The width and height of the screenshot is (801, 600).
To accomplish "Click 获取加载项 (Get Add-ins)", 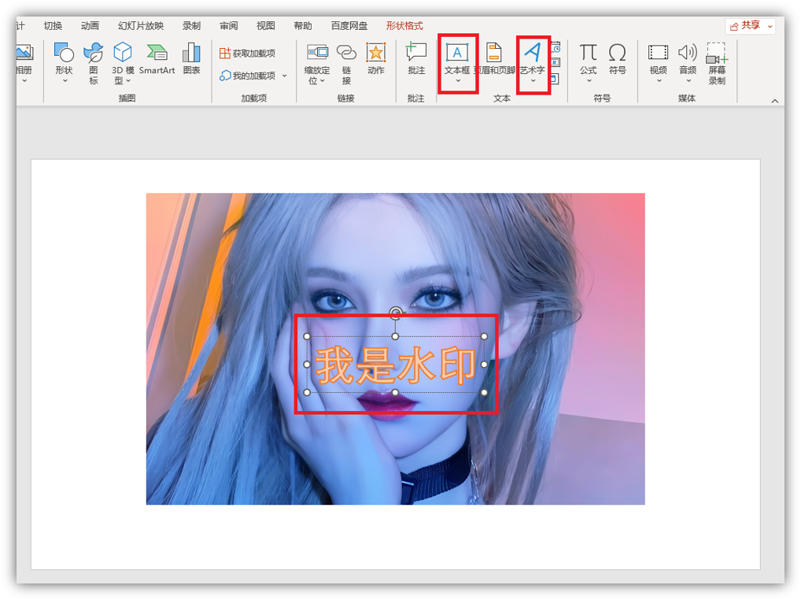I will click(248, 54).
